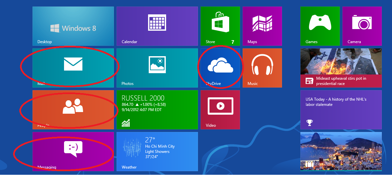This screenshot has width=392, height=180.
Task: Click the RUSSELL 2000 index title
Action: 143,98
